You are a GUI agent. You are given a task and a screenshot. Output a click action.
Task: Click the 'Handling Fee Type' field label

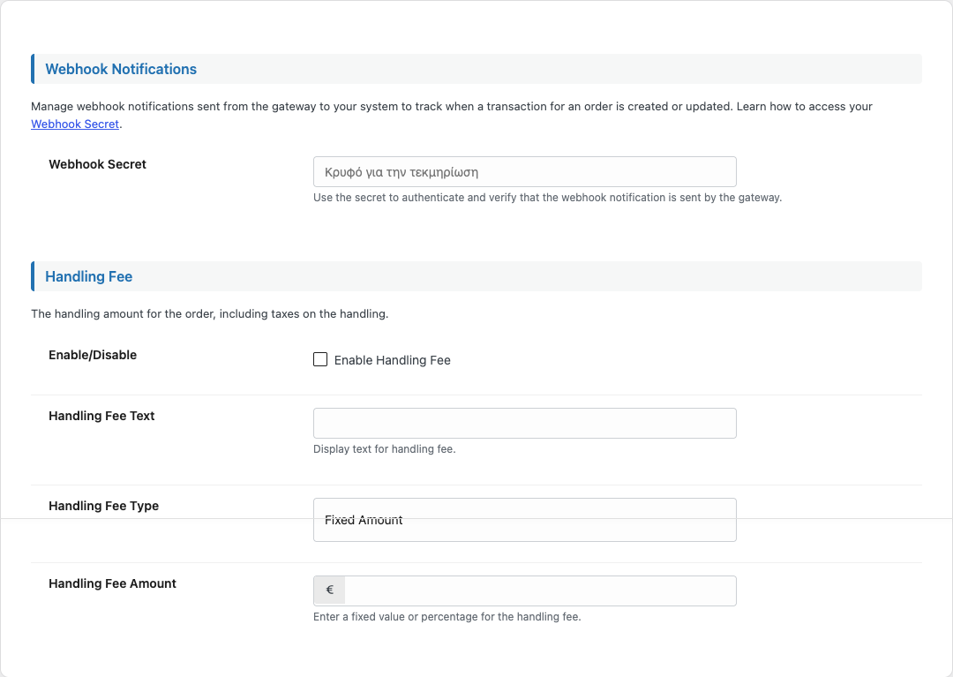pyautogui.click(x=103, y=507)
